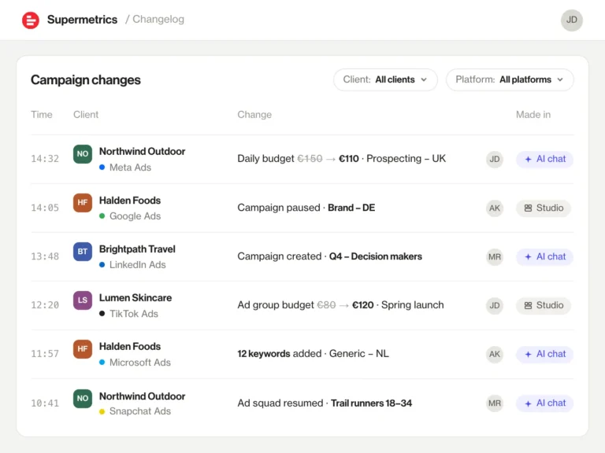The height and width of the screenshot is (453, 605).
Task: Click the Campaign paused · Brand – DE text
Action: (306, 208)
